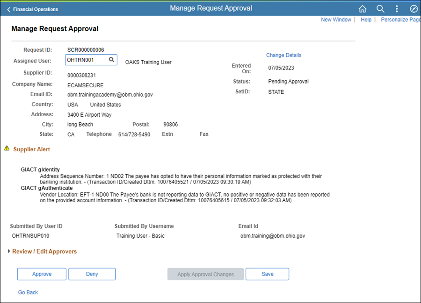This screenshot has width=421, height=303.
Task: Click the Personalize Page link
Action: [x=400, y=20]
